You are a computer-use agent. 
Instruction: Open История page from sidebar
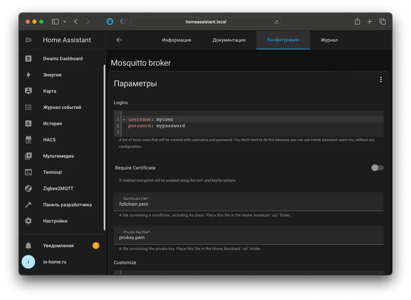[x=52, y=123]
